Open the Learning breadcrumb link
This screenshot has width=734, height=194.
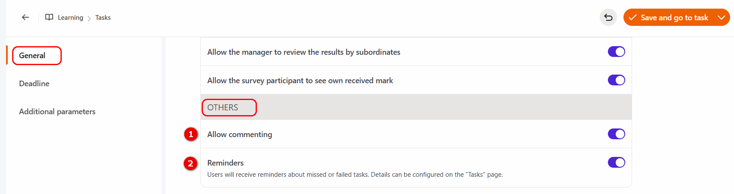coord(70,18)
